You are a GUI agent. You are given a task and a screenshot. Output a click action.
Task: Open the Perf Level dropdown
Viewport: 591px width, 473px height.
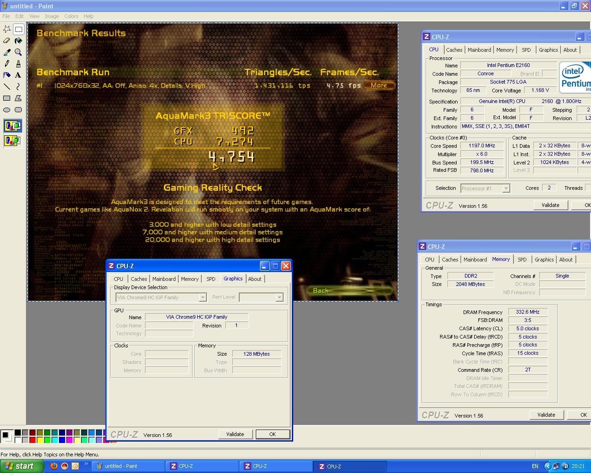pyautogui.click(x=279, y=297)
